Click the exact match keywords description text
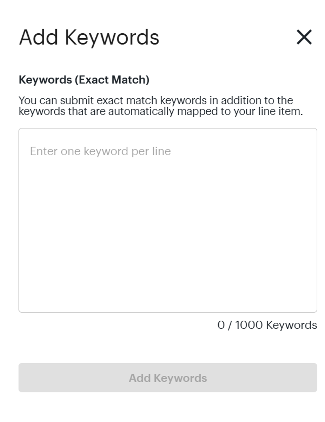The width and height of the screenshot is (325, 422). (x=160, y=106)
